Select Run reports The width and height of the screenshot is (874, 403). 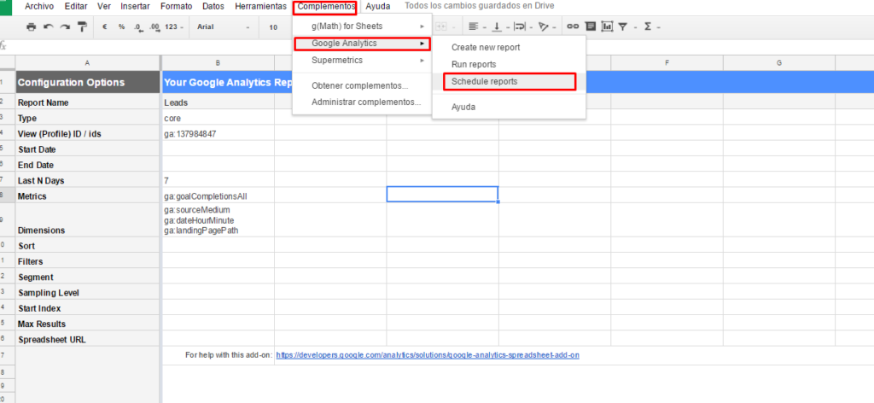509,65
